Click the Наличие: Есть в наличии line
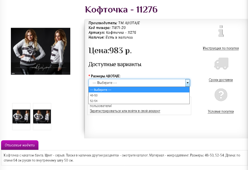 point(111,37)
